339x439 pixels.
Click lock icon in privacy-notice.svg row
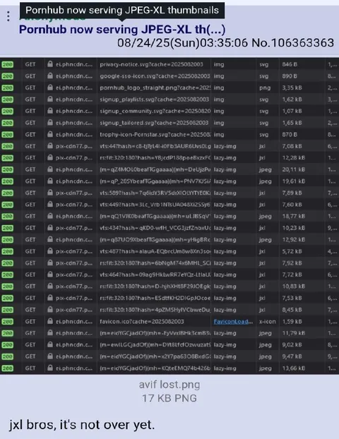pos(50,64)
